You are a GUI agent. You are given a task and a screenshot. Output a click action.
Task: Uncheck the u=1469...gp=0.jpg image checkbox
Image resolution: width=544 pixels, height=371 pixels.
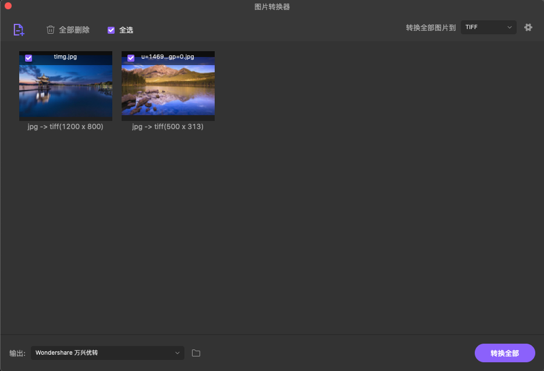coord(131,58)
